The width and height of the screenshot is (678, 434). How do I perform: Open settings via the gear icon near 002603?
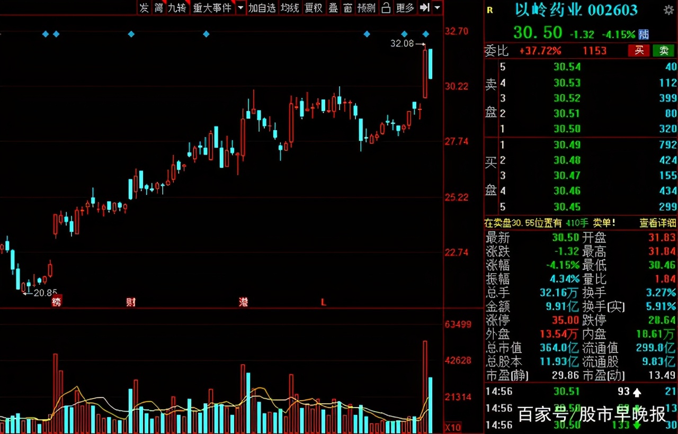tap(668, 9)
